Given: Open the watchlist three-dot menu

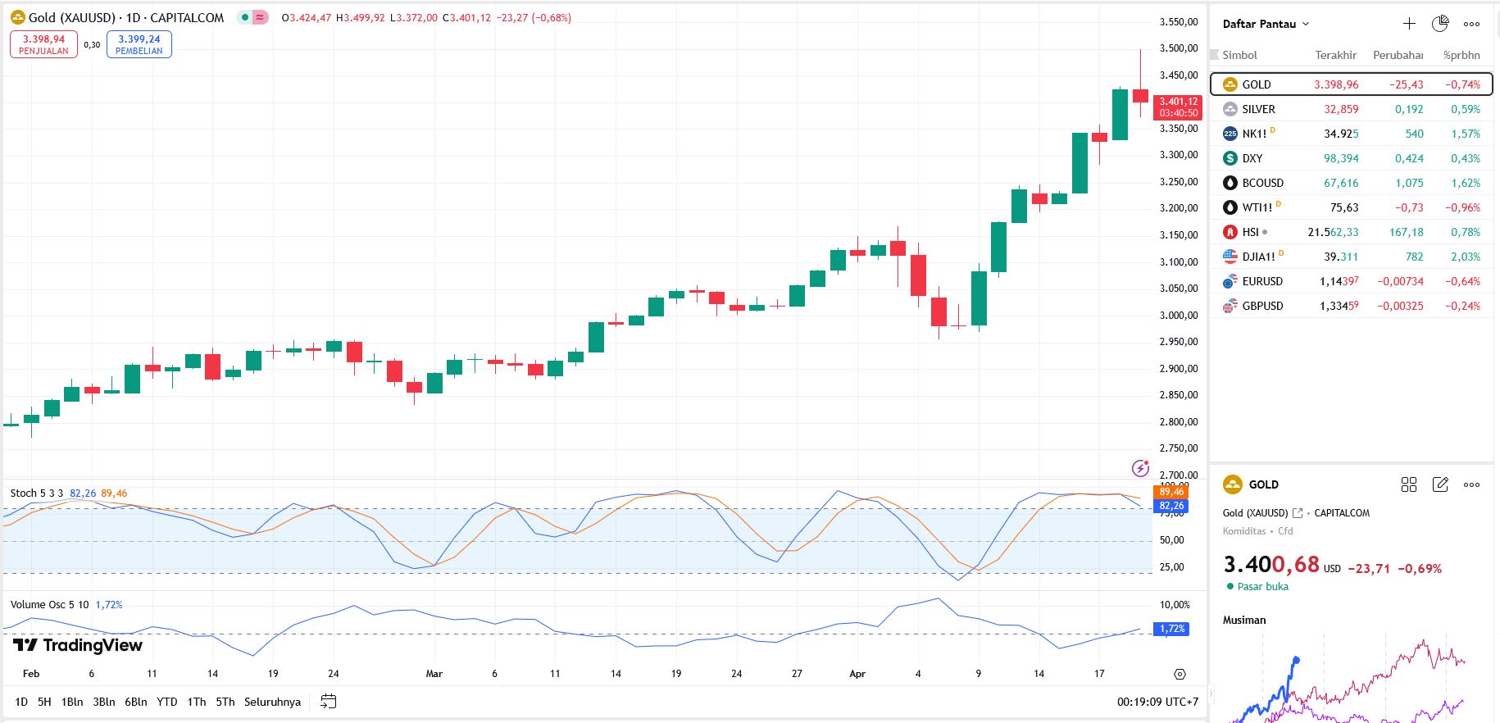Looking at the screenshot, I should 1472,24.
